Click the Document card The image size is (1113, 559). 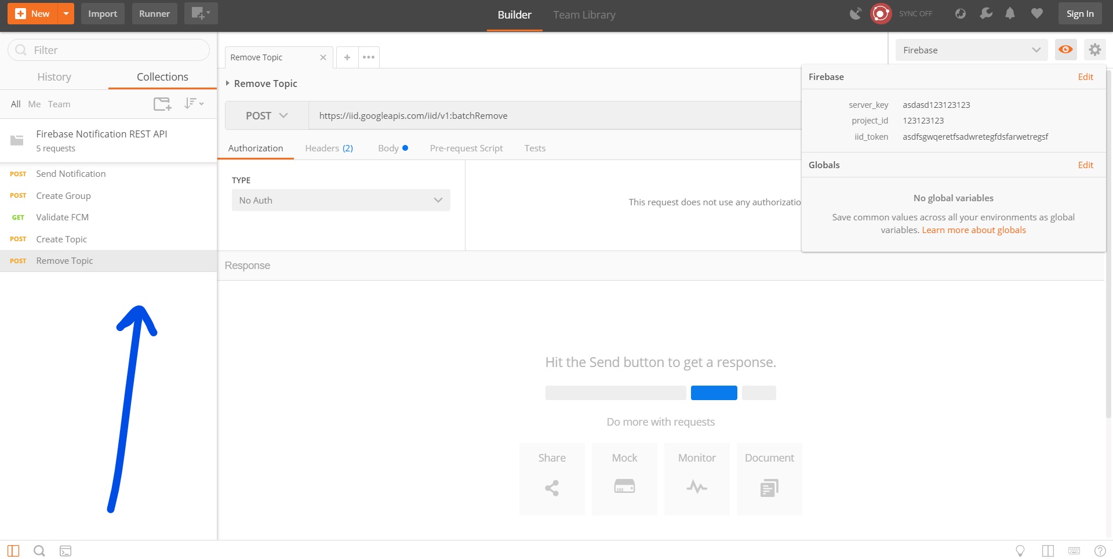(769, 479)
